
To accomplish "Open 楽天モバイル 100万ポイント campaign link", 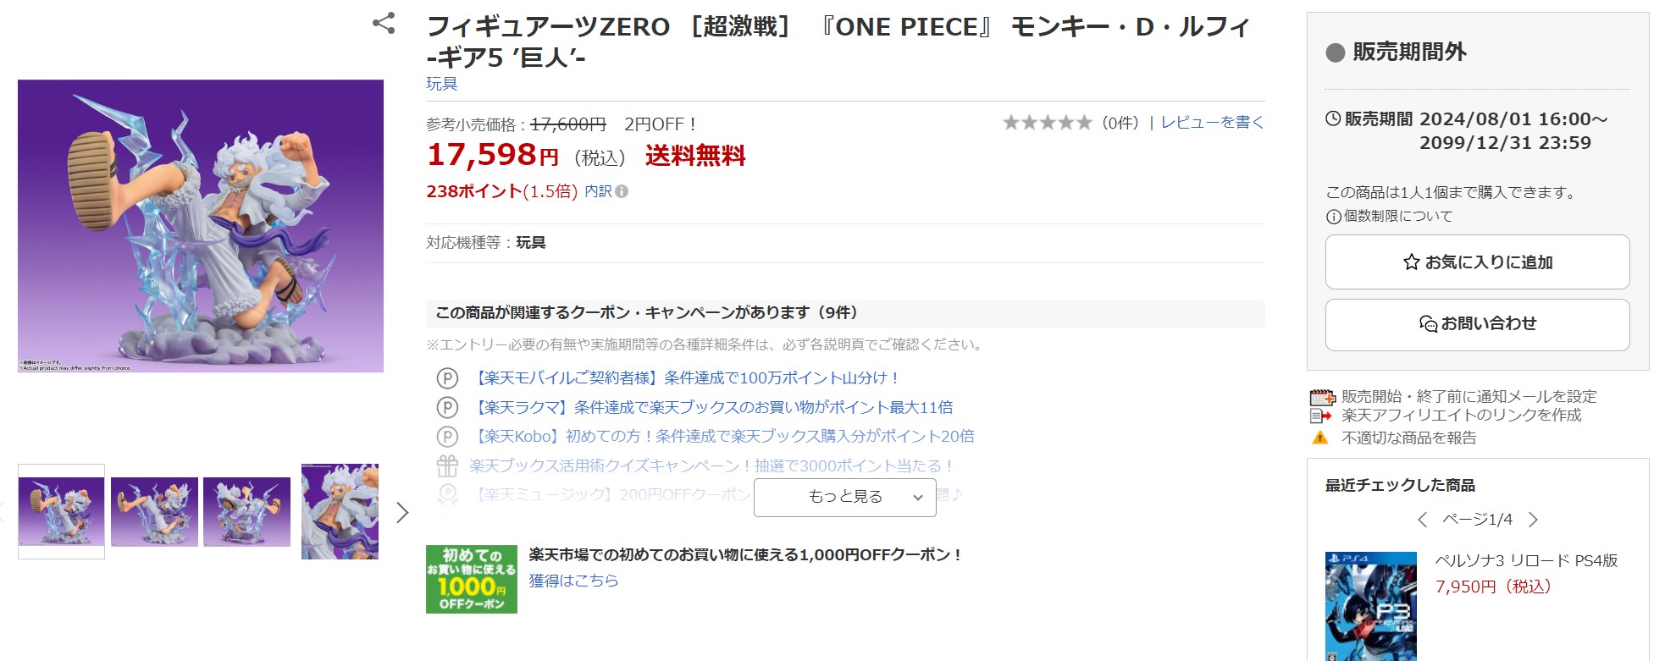I will (684, 378).
